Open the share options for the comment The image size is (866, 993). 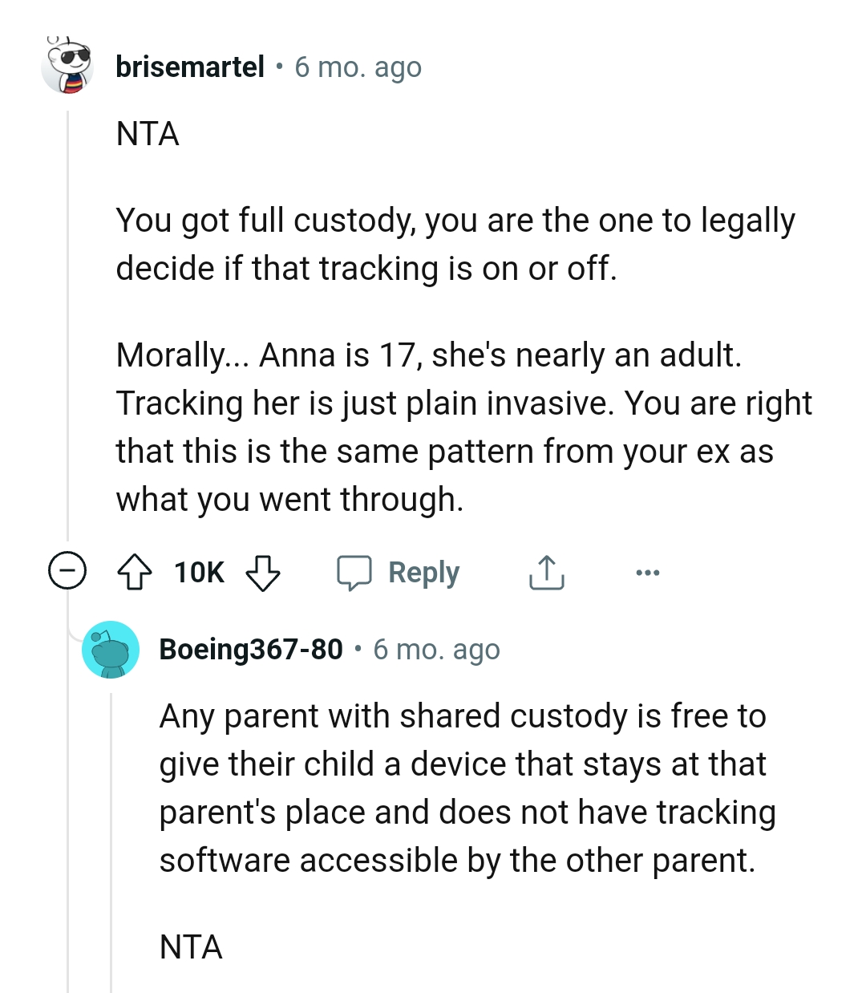[x=545, y=572]
